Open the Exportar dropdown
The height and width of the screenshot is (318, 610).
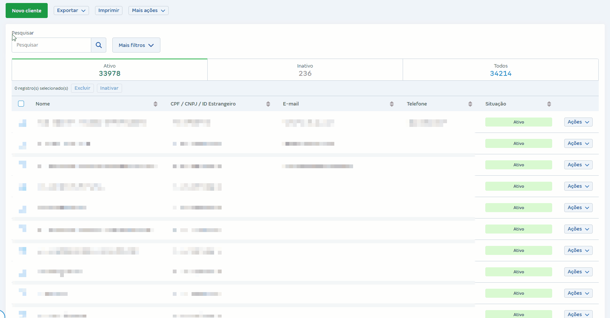coord(71,11)
